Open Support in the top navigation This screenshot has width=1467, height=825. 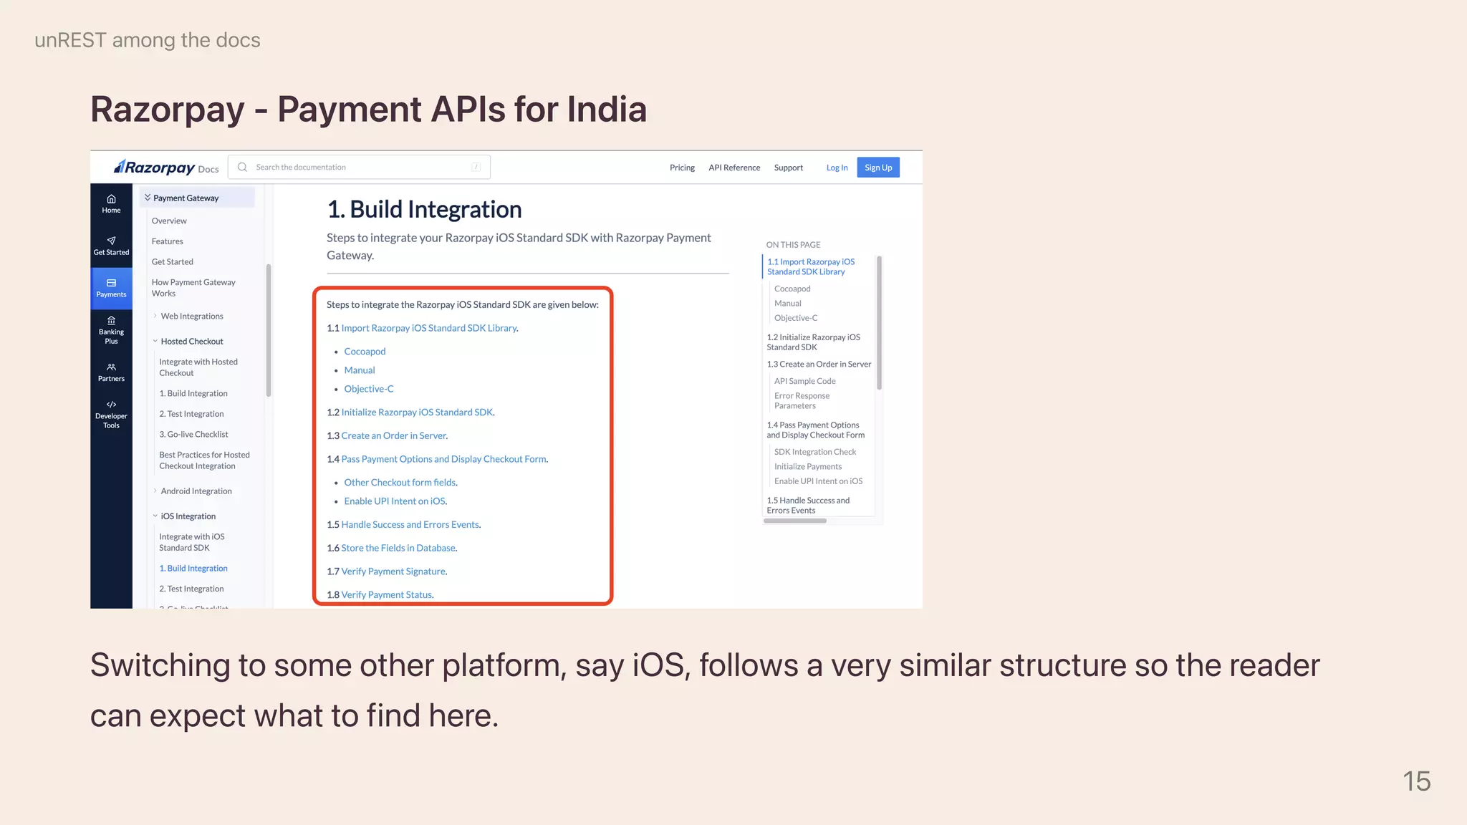pos(788,168)
